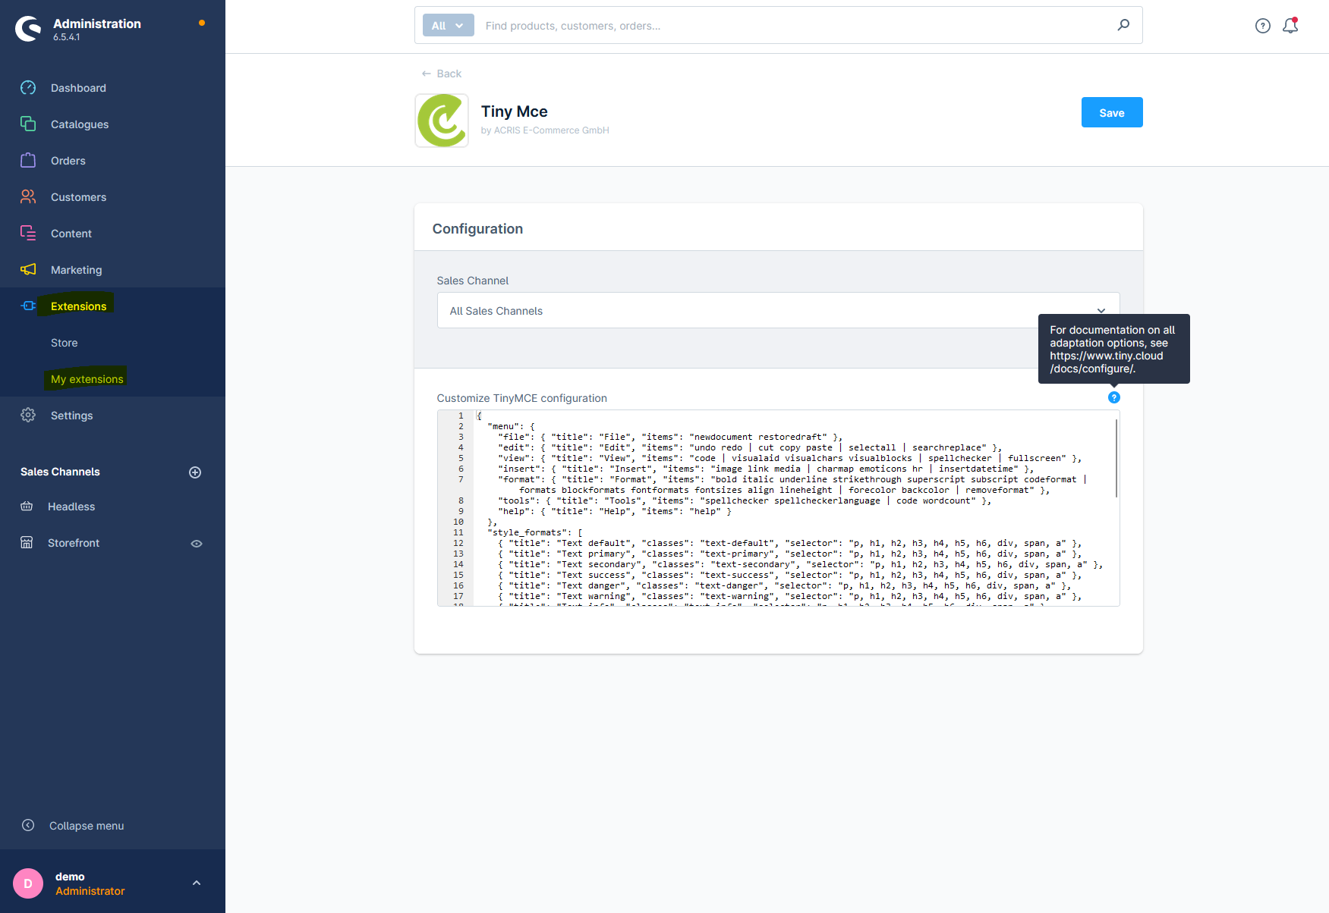This screenshot has height=913, width=1329.
Task: Collapse the sidebar menu
Action: pos(87,826)
